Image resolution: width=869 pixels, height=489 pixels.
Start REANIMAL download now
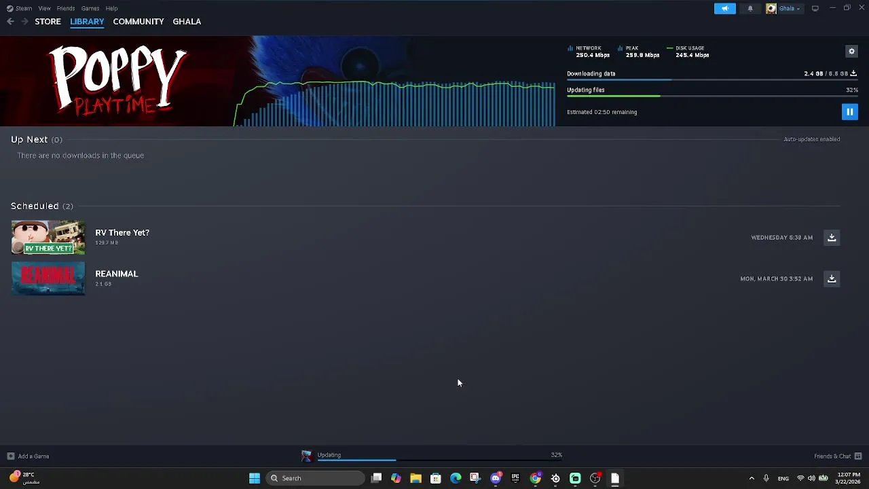click(832, 278)
